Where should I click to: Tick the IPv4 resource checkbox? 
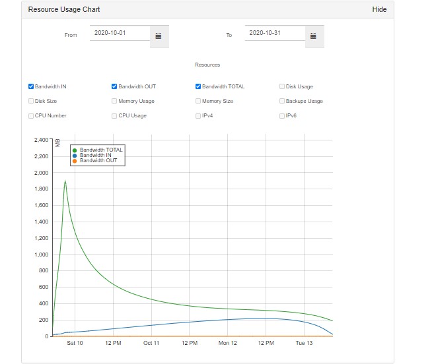coord(198,115)
